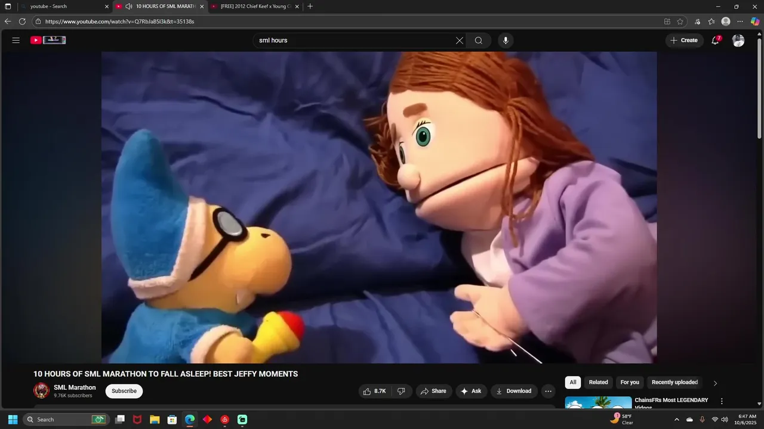Go to YouTube home via the logo
This screenshot has height=429, width=764.
(x=48, y=40)
